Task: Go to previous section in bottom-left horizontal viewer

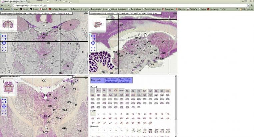Action: (3, 99)
